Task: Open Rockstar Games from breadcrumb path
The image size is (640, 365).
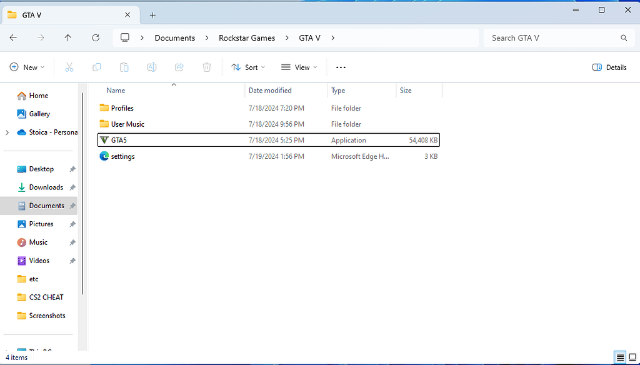Action: [247, 37]
